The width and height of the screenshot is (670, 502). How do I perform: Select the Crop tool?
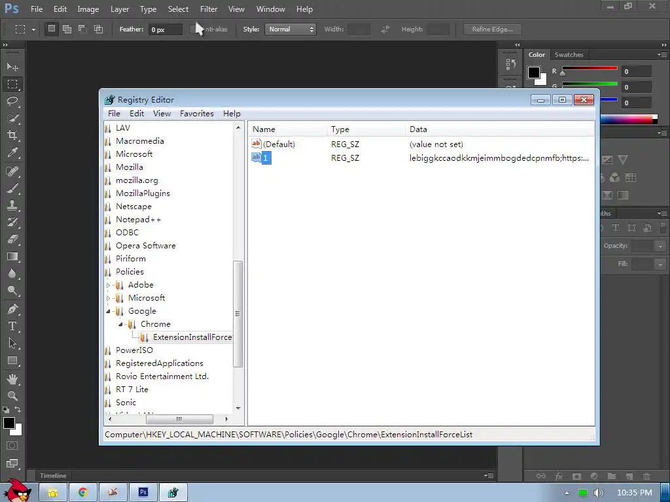pyautogui.click(x=12, y=135)
